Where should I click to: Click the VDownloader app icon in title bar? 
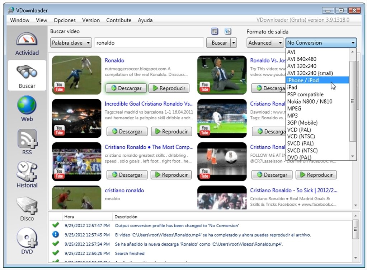(x=11, y=10)
